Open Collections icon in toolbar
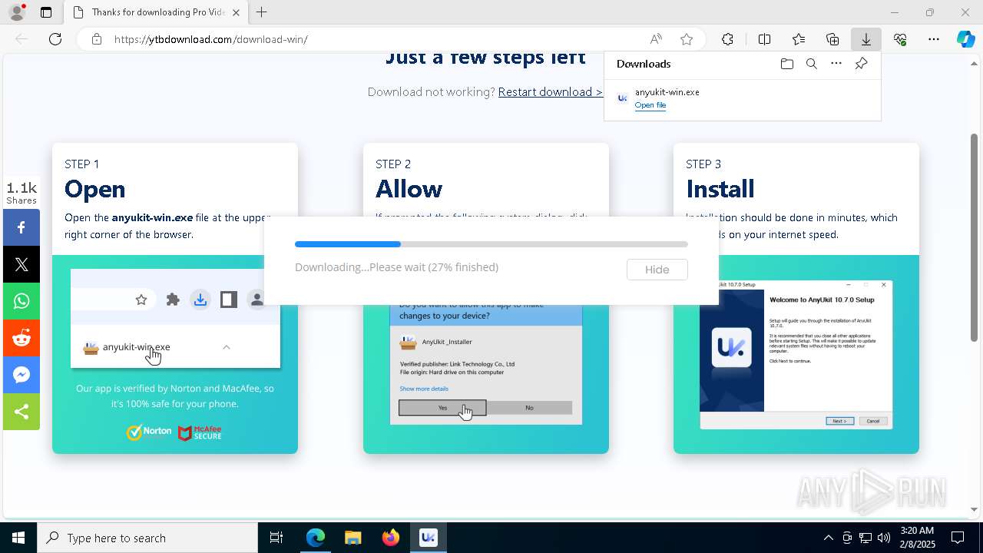The width and height of the screenshot is (983, 553). coord(832,39)
